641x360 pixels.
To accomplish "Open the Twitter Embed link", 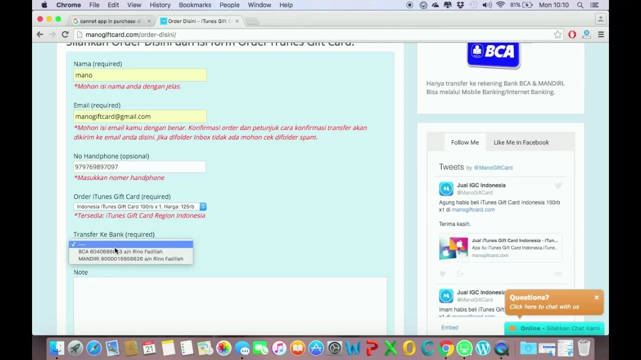I will click(450, 327).
